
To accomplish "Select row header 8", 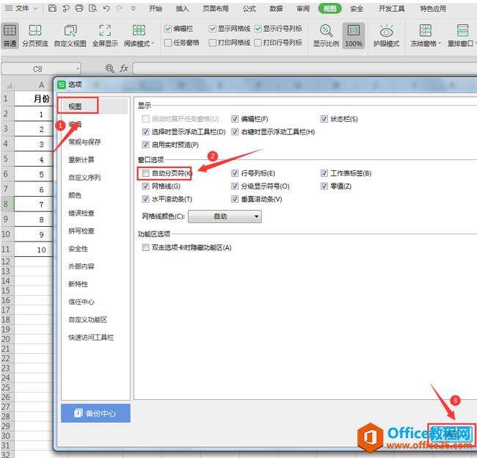I will pos(7,203).
